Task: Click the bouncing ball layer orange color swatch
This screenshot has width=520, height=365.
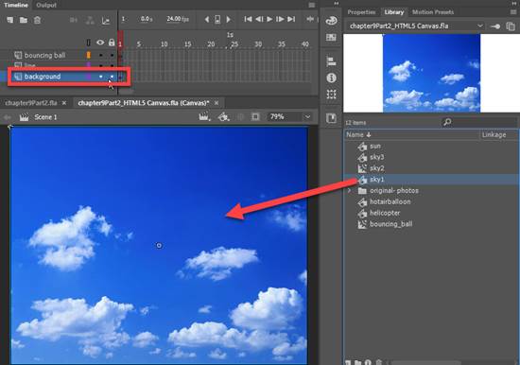Action: pyautogui.click(x=89, y=55)
